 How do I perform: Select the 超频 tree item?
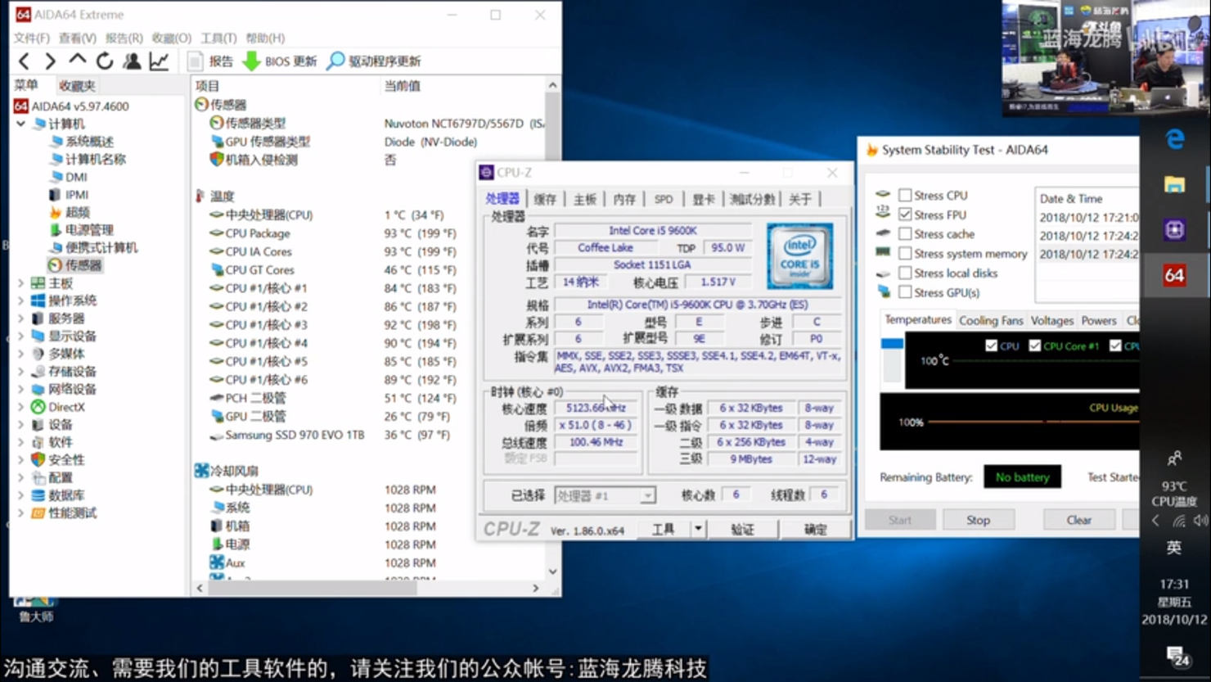pos(70,212)
